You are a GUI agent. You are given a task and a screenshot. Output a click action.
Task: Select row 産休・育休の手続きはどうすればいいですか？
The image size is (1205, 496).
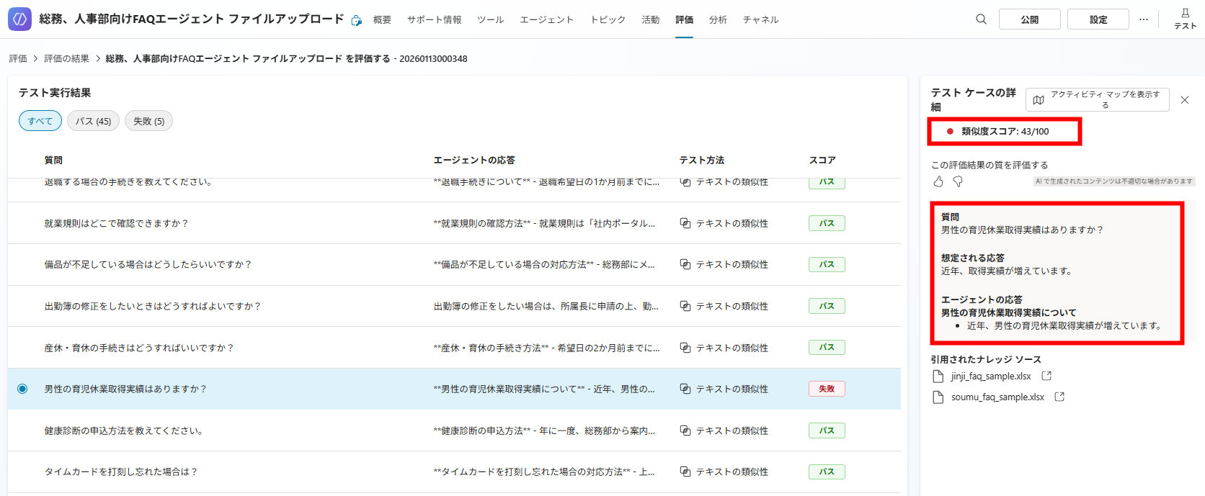(454, 348)
